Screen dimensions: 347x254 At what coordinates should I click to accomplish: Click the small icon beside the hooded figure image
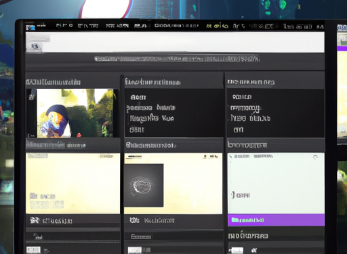31,97
